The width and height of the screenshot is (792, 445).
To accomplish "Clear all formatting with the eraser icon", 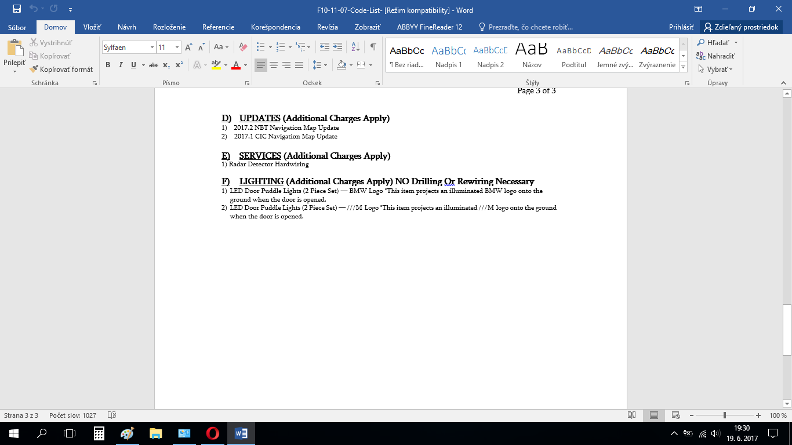I will (243, 48).
